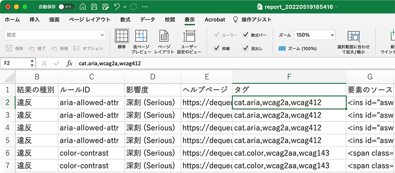The image size is (395, 173).
Task: Click cell ルールID
Action: [92, 90]
